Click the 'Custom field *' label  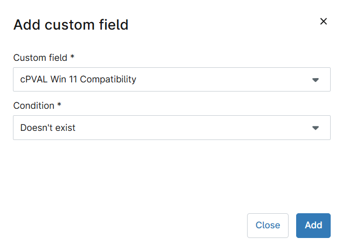pyautogui.click(x=44, y=58)
